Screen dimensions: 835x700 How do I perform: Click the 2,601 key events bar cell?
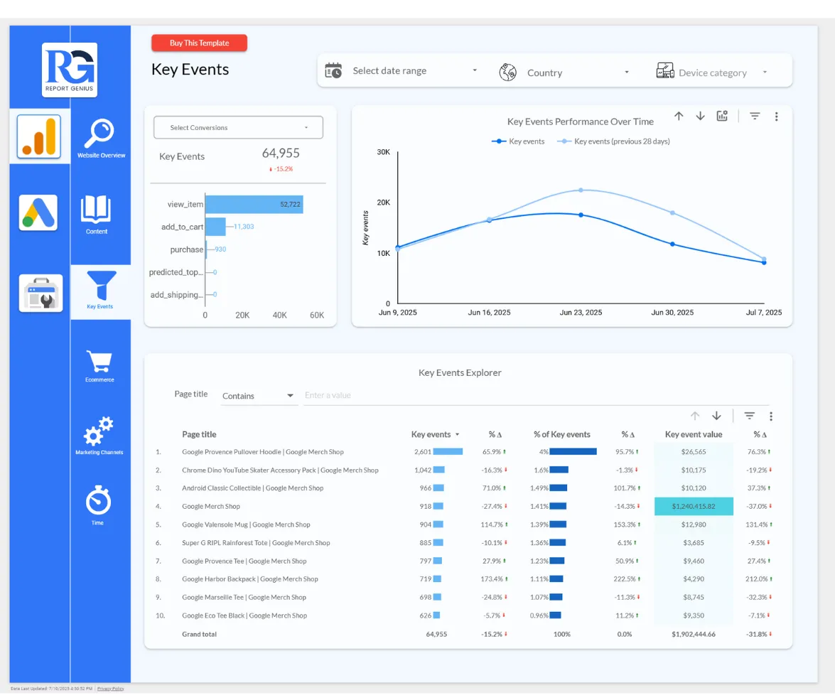click(x=438, y=452)
